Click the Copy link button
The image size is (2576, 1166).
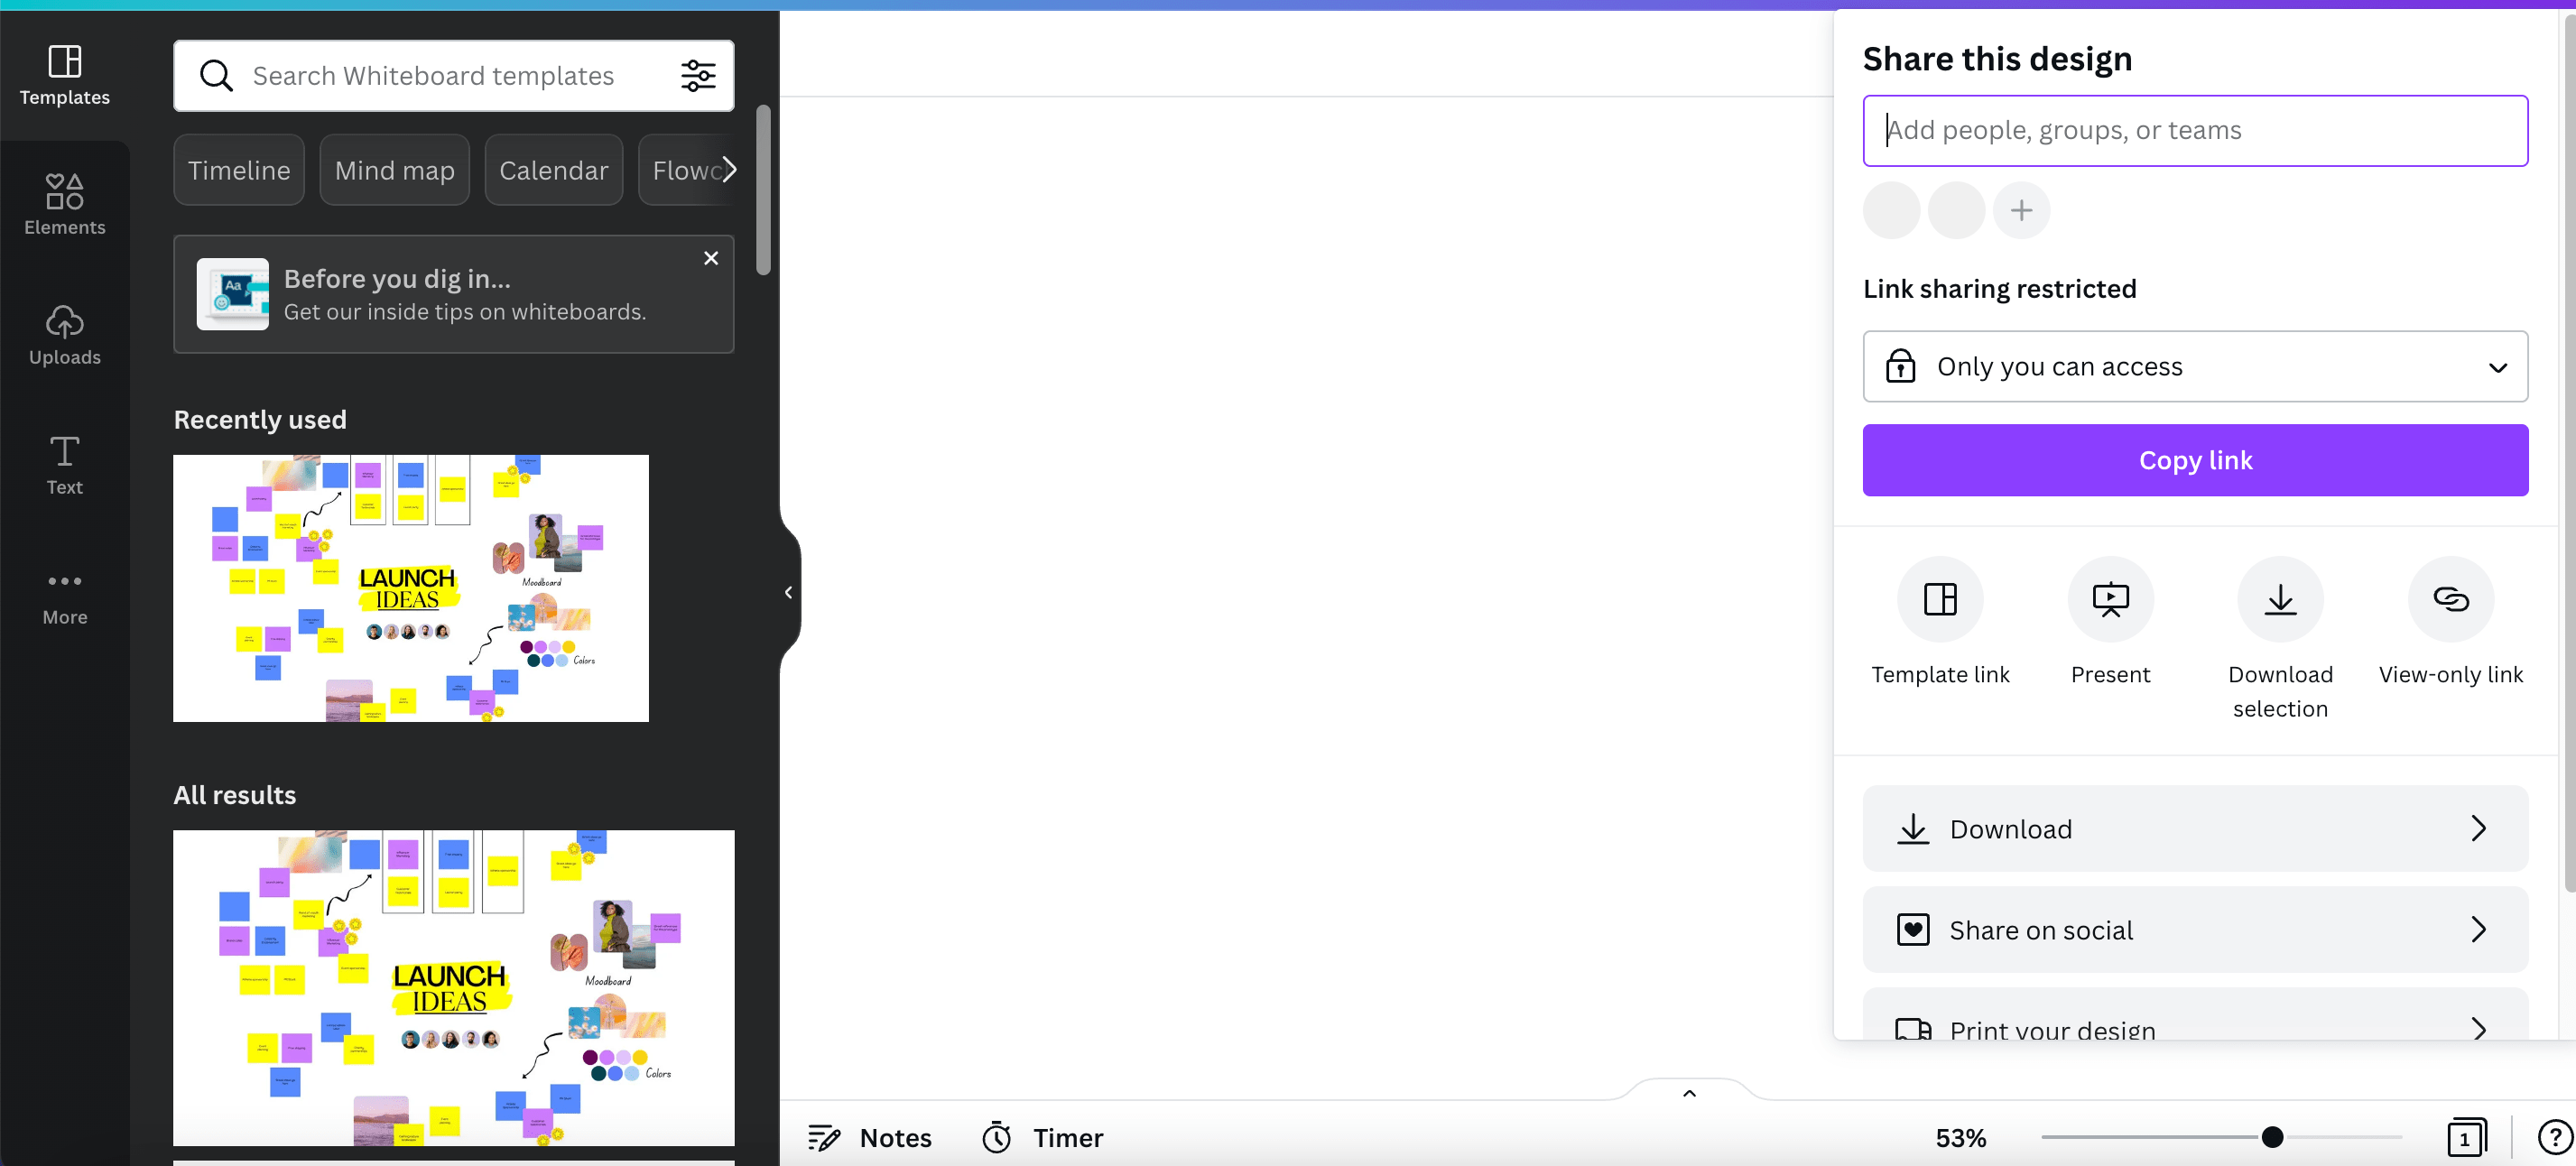click(x=2195, y=460)
